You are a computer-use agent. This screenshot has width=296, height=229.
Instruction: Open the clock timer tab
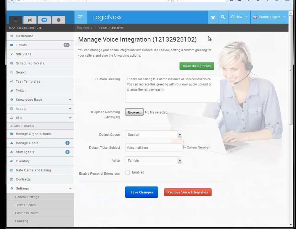pos(59,20)
